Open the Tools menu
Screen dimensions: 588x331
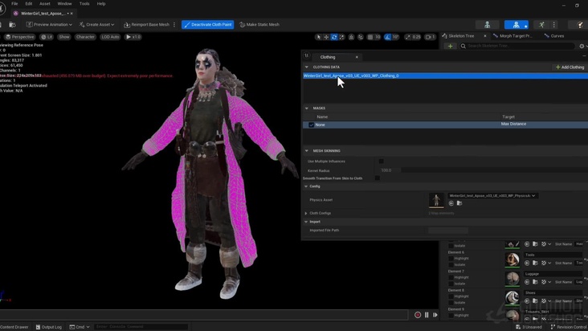click(x=84, y=4)
